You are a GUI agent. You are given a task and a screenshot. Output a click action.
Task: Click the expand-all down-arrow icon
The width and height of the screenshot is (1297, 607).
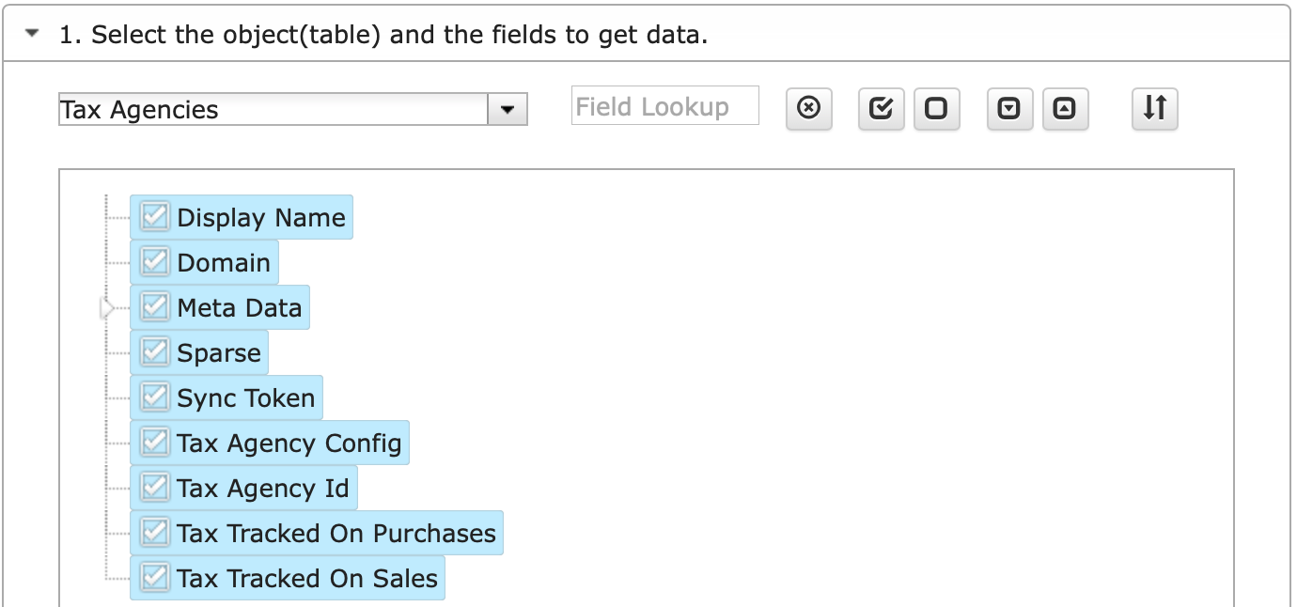1009,109
